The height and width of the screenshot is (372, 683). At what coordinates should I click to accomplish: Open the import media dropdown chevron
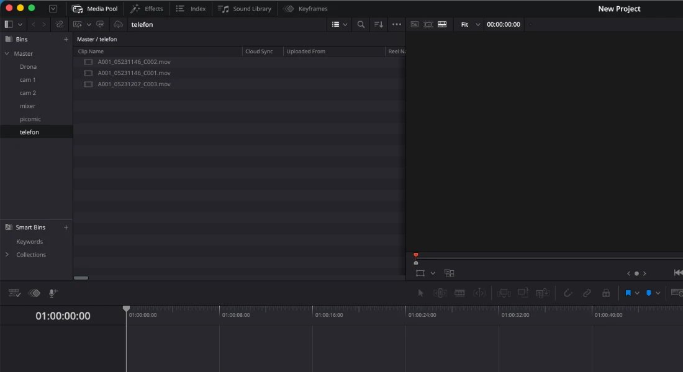89,24
